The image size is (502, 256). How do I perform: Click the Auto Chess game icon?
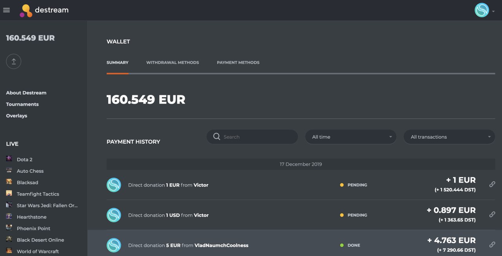tap(9, 170)
